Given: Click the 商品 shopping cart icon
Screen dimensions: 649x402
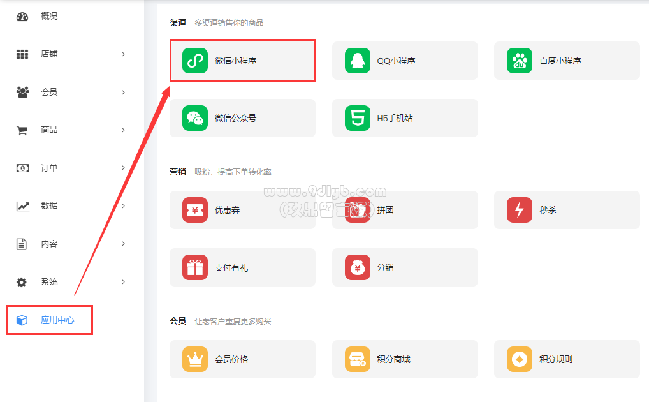Looking at the screenshot, I should pos(22,131).
